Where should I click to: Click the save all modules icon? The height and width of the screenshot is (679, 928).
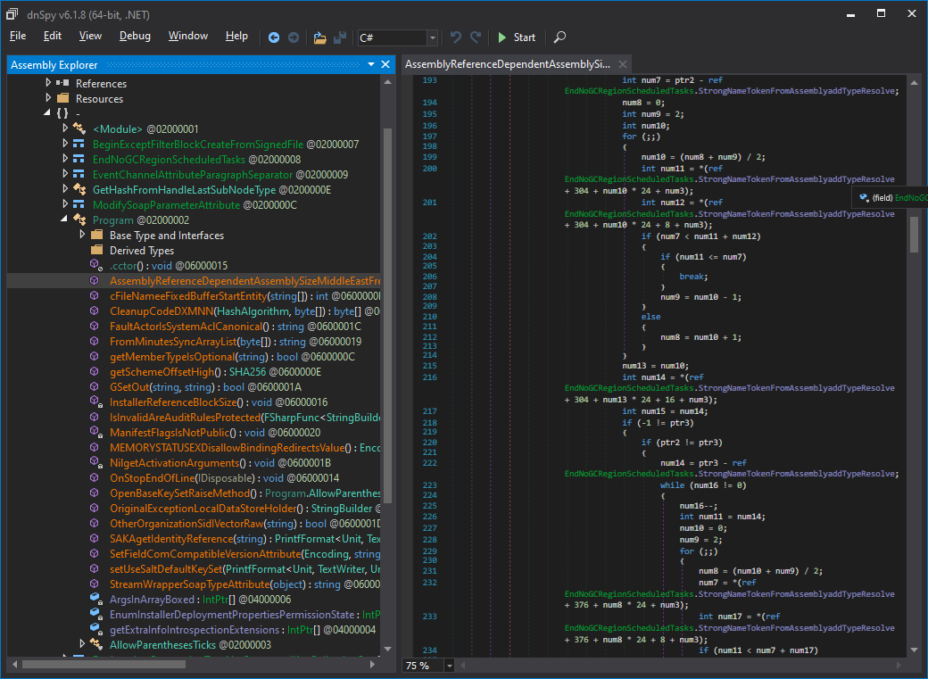click(342, 37)
